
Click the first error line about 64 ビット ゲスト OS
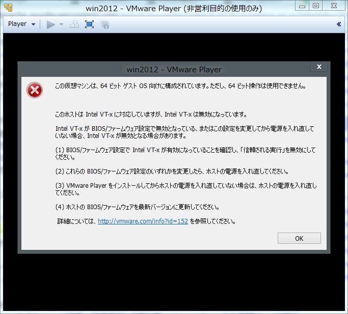pyautogui.click(x=180, y=86)
